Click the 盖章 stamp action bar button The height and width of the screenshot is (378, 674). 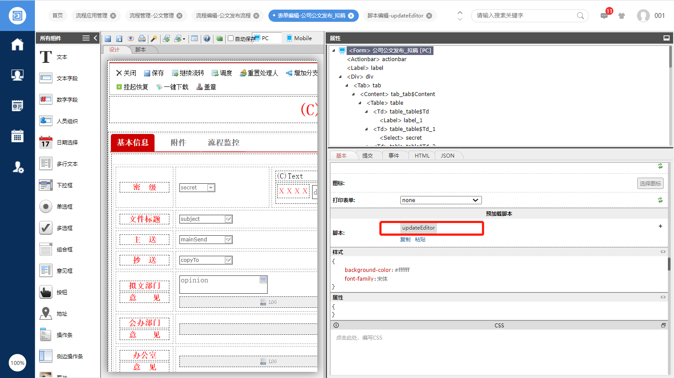click(206, 87)
